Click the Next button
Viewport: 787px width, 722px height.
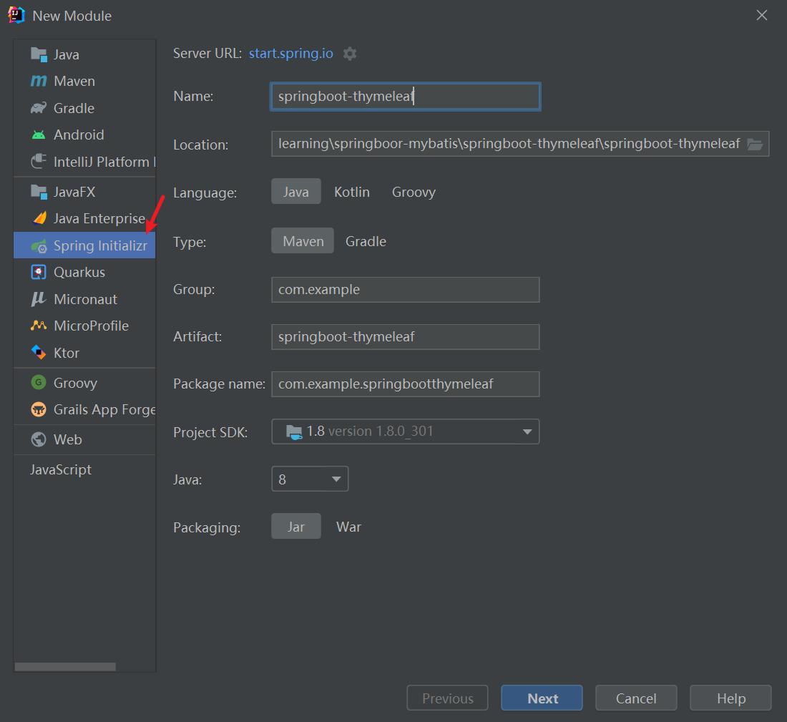pos(542,698)
